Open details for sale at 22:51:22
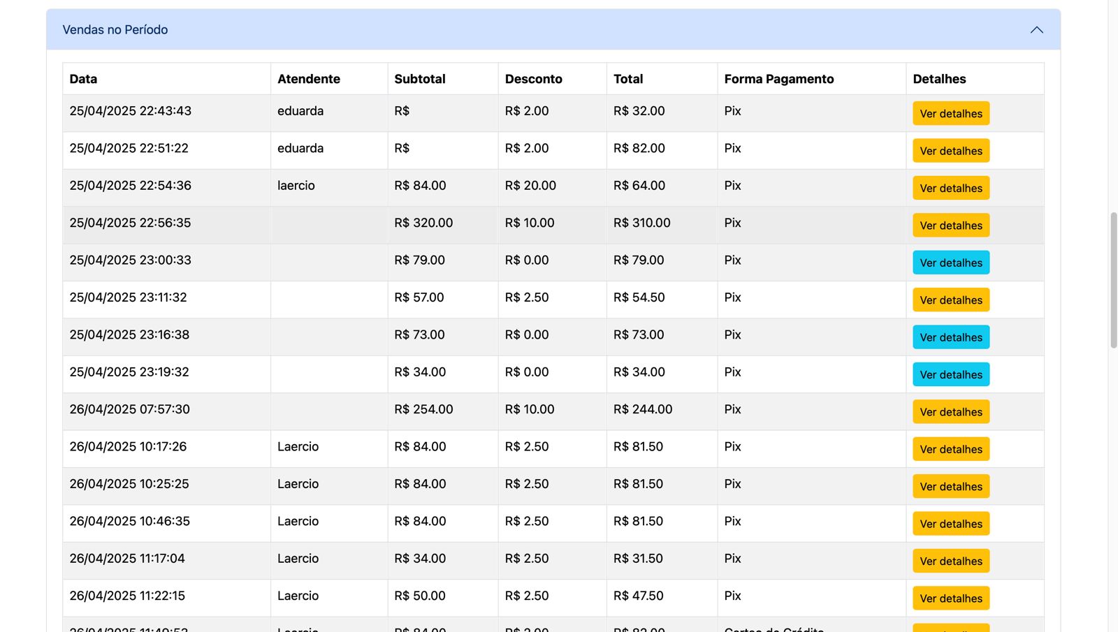Viewport: 1118px width, 632px height. (x=950, y=151)
